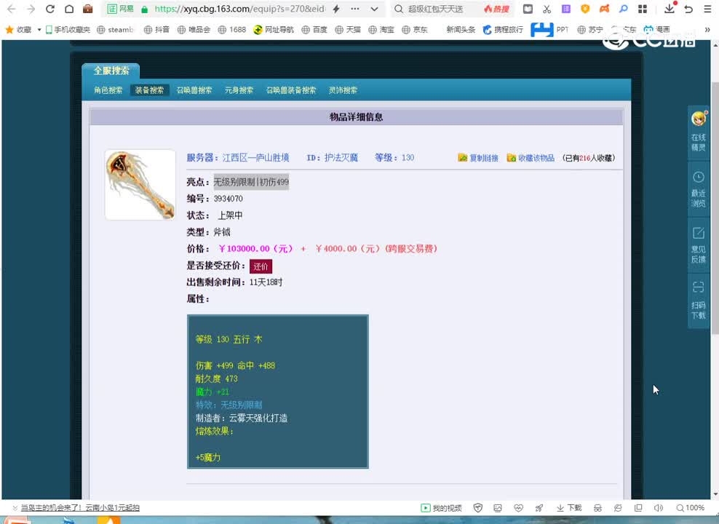
Task: Expand the favorites dropdown arrow
Action: point(39,29)
